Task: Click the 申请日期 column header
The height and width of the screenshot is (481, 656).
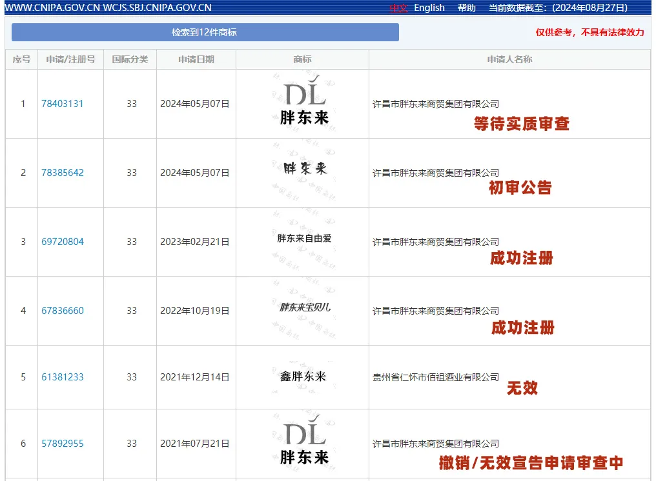Action: 196,59
